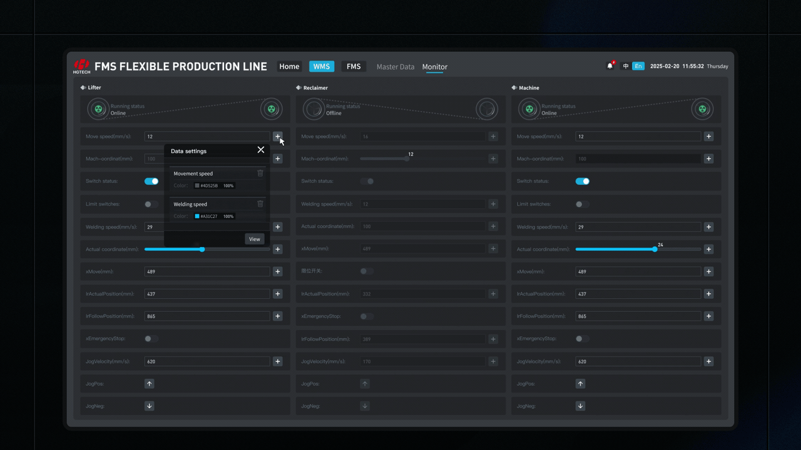
Task: Pick Welding speed color swatch #A31C27
Action: 197,216
